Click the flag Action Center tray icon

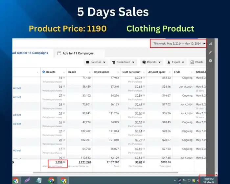[x=184, y=180]
